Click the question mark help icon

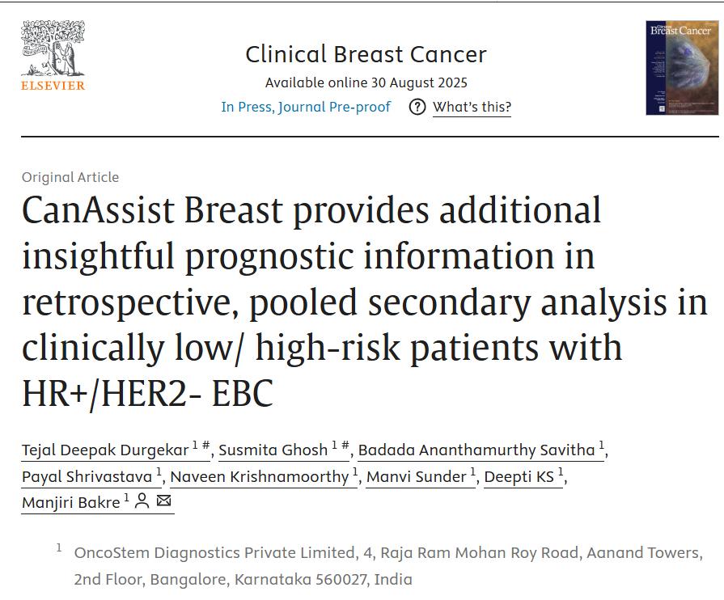click(417, 107)
